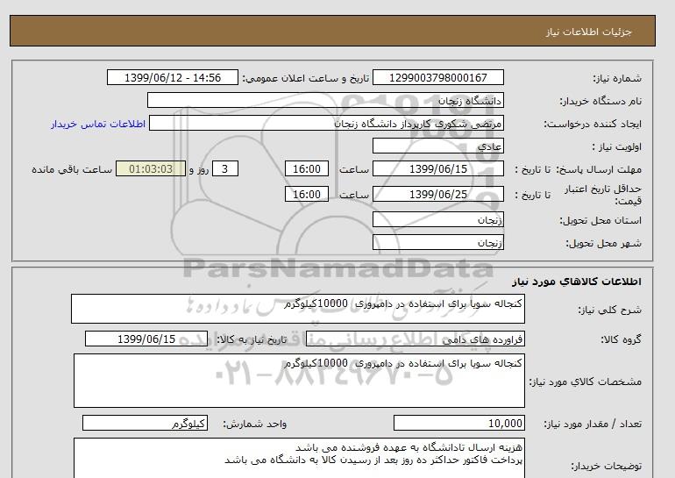Open the اطلاعات تماس خریدار link
This screenshot has height=478, width=675.
[x=98, y=124]
